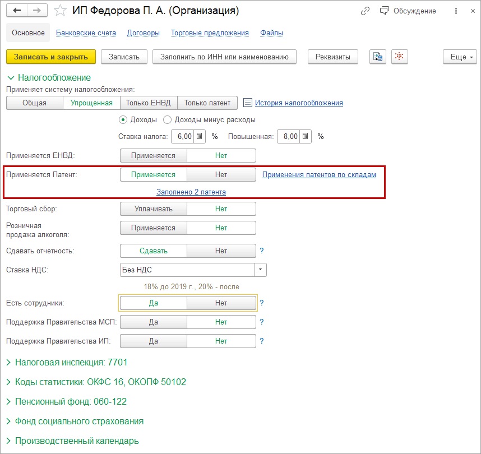Open the Договоры tab
481x454 pixels.
coord(144,33)
